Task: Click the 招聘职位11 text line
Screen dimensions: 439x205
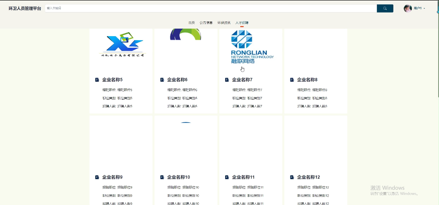Action: [x=248, y=188]
